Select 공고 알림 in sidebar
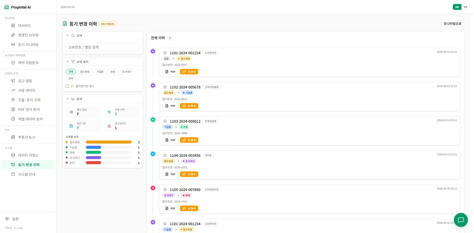Image resolution: width=474 pixels, height=233 pixels. 28,81
